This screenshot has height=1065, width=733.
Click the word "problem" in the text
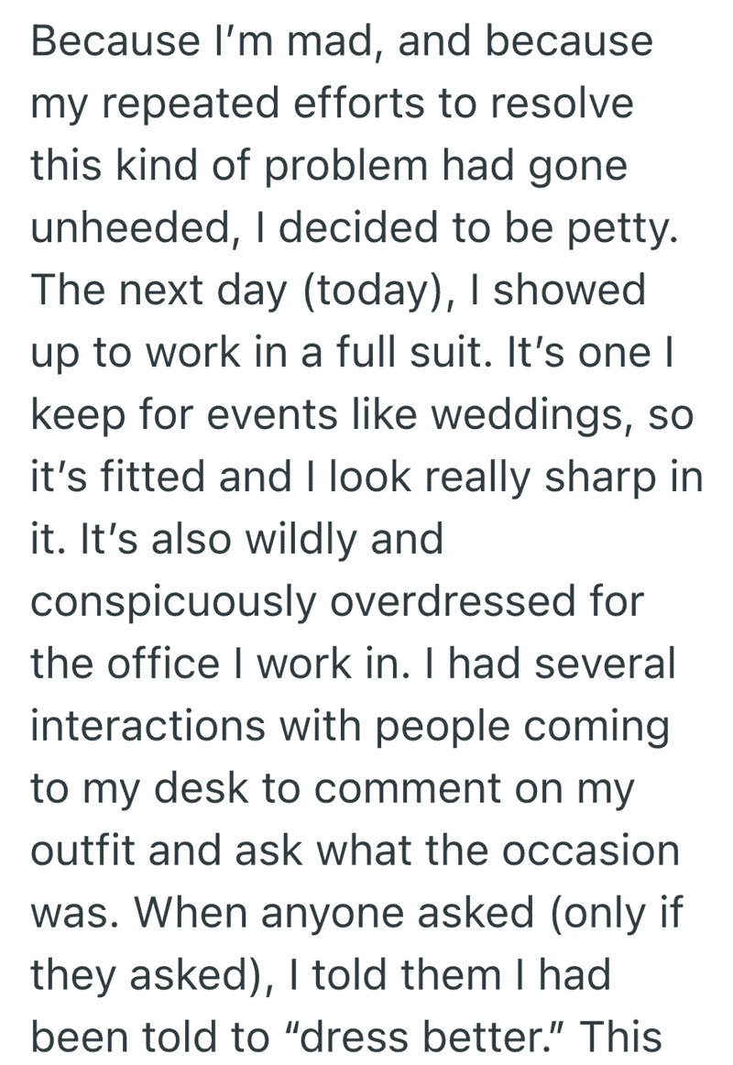[x=346, y=167]
